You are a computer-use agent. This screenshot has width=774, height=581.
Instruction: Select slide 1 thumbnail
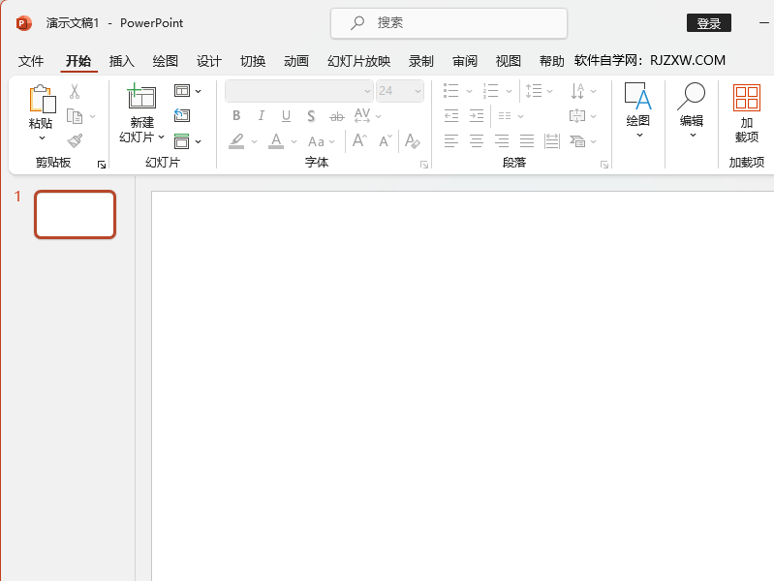point(75,215)
